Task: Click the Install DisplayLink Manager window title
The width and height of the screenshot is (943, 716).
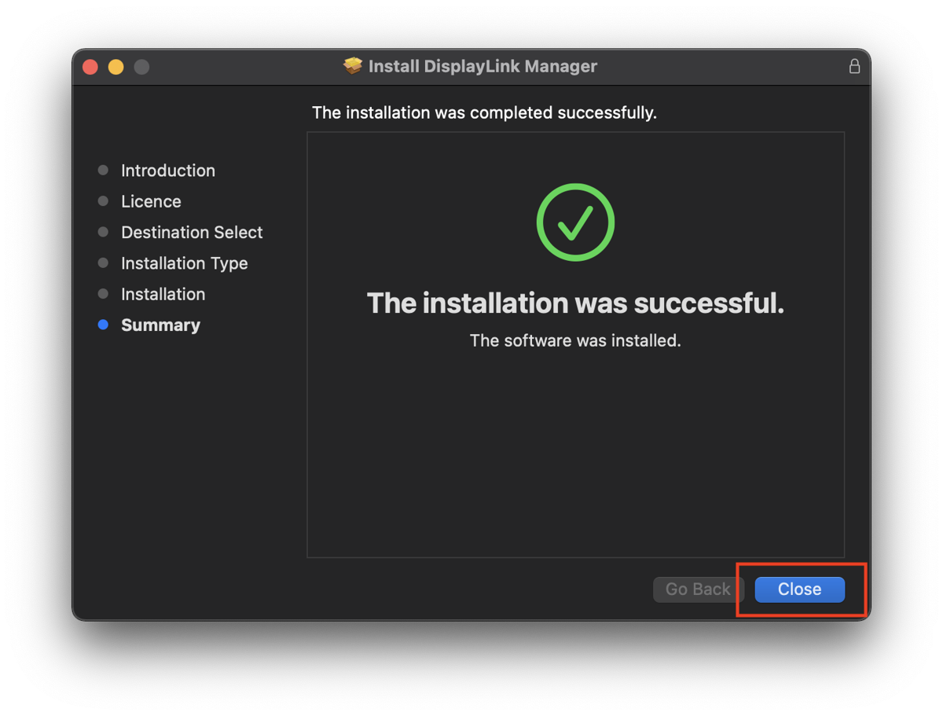Action: tap(483, 67)
